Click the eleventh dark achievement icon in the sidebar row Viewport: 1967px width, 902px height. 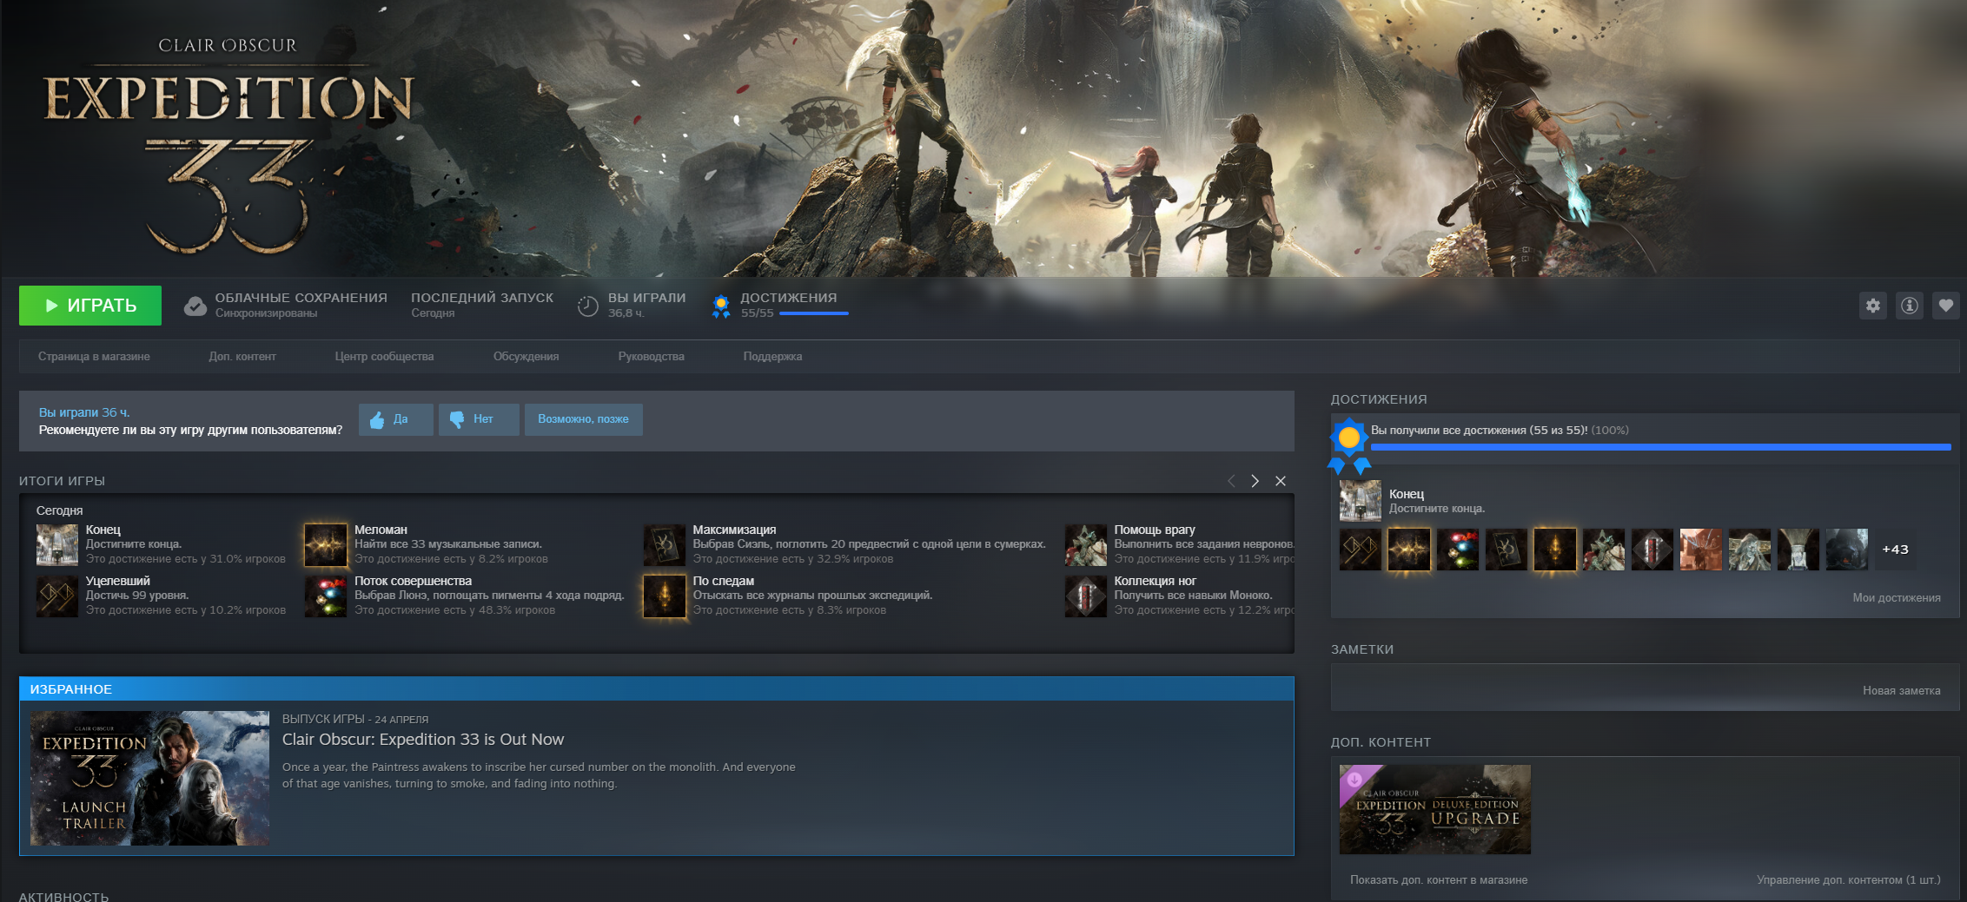click(1847, 550)
